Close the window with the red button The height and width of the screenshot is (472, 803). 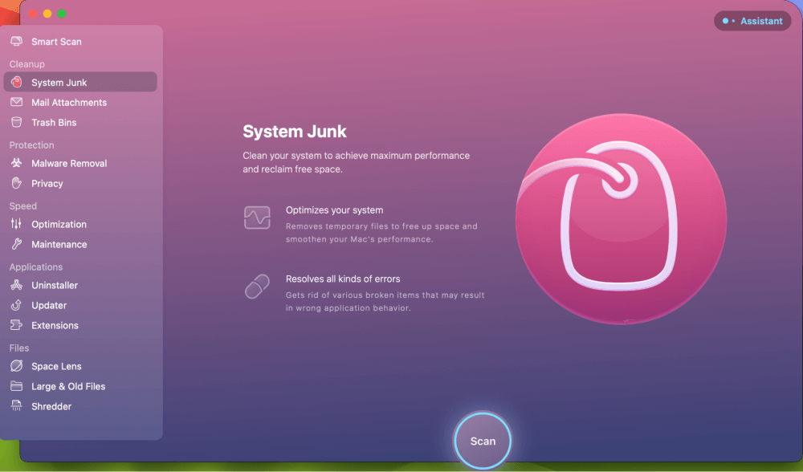click(x=33, y=14)
